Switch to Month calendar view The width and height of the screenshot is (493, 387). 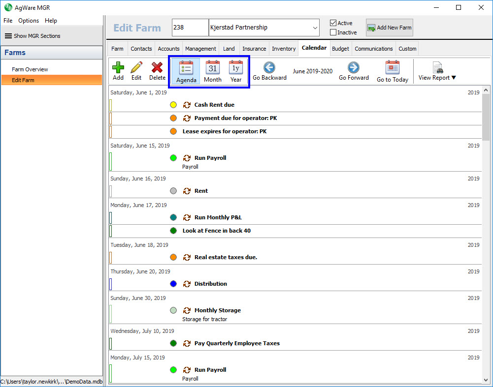[x=213, y=68]
